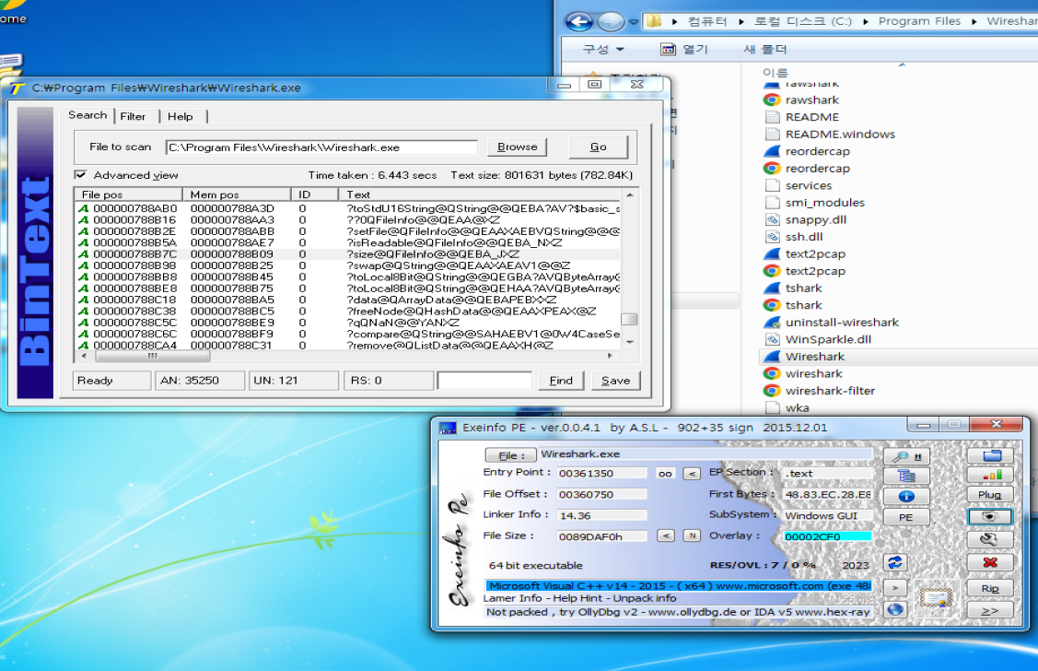Screen dimensions: 1038x671
Task: Switch to the Search tab in BinText
Action: [x=87, y=115]
